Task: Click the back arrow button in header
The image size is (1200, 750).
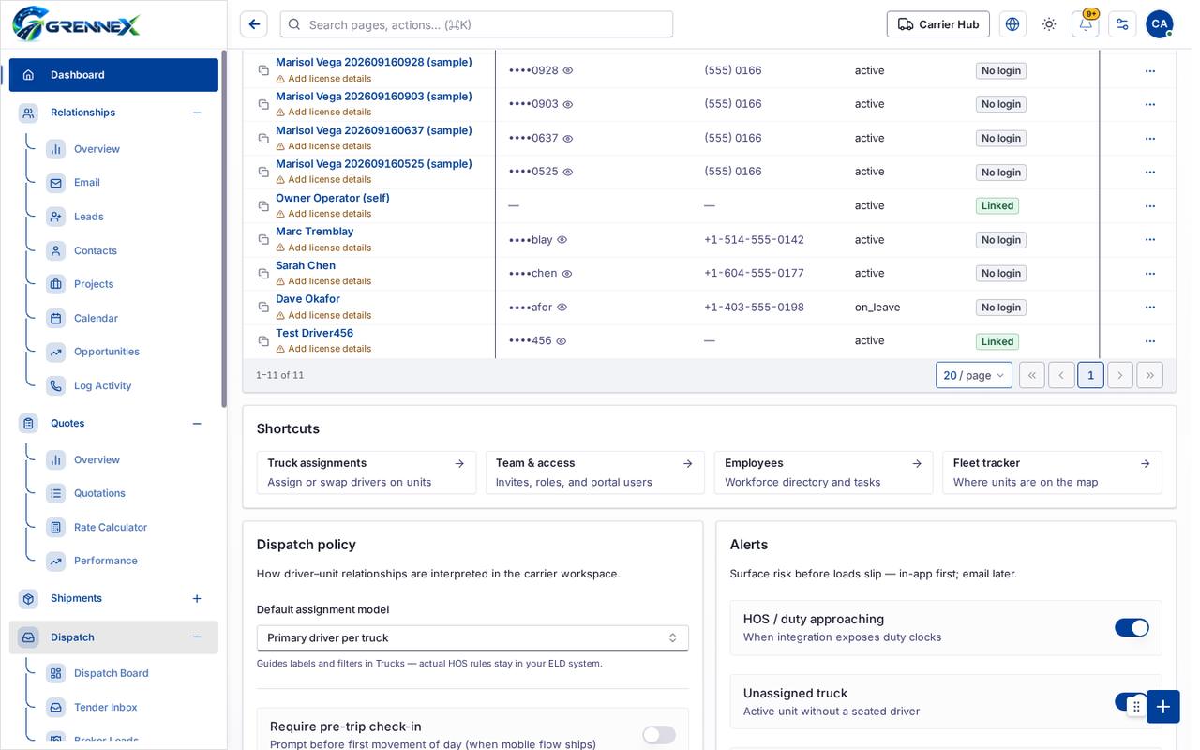Action: click(x=253, y=24)
